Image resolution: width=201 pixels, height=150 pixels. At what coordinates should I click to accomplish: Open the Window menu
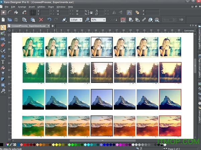coord(61,7)
